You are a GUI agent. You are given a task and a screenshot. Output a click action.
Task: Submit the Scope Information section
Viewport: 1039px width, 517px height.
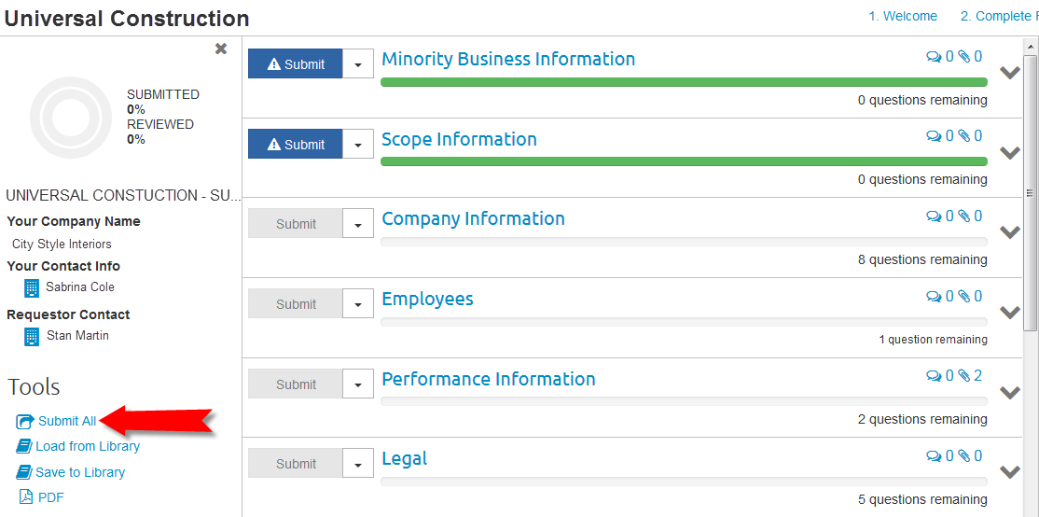[x=296, y=145]
